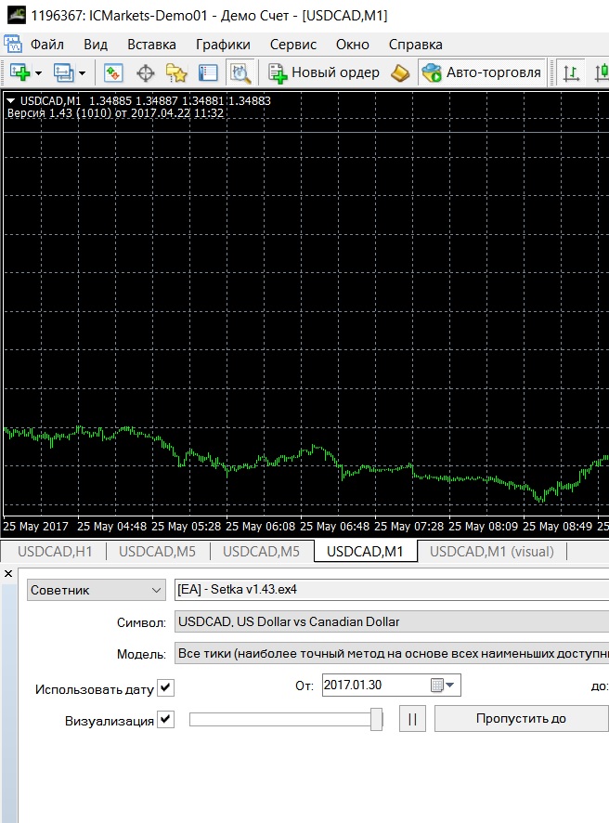Toggle the Авто-торговля button

[482, 72]
